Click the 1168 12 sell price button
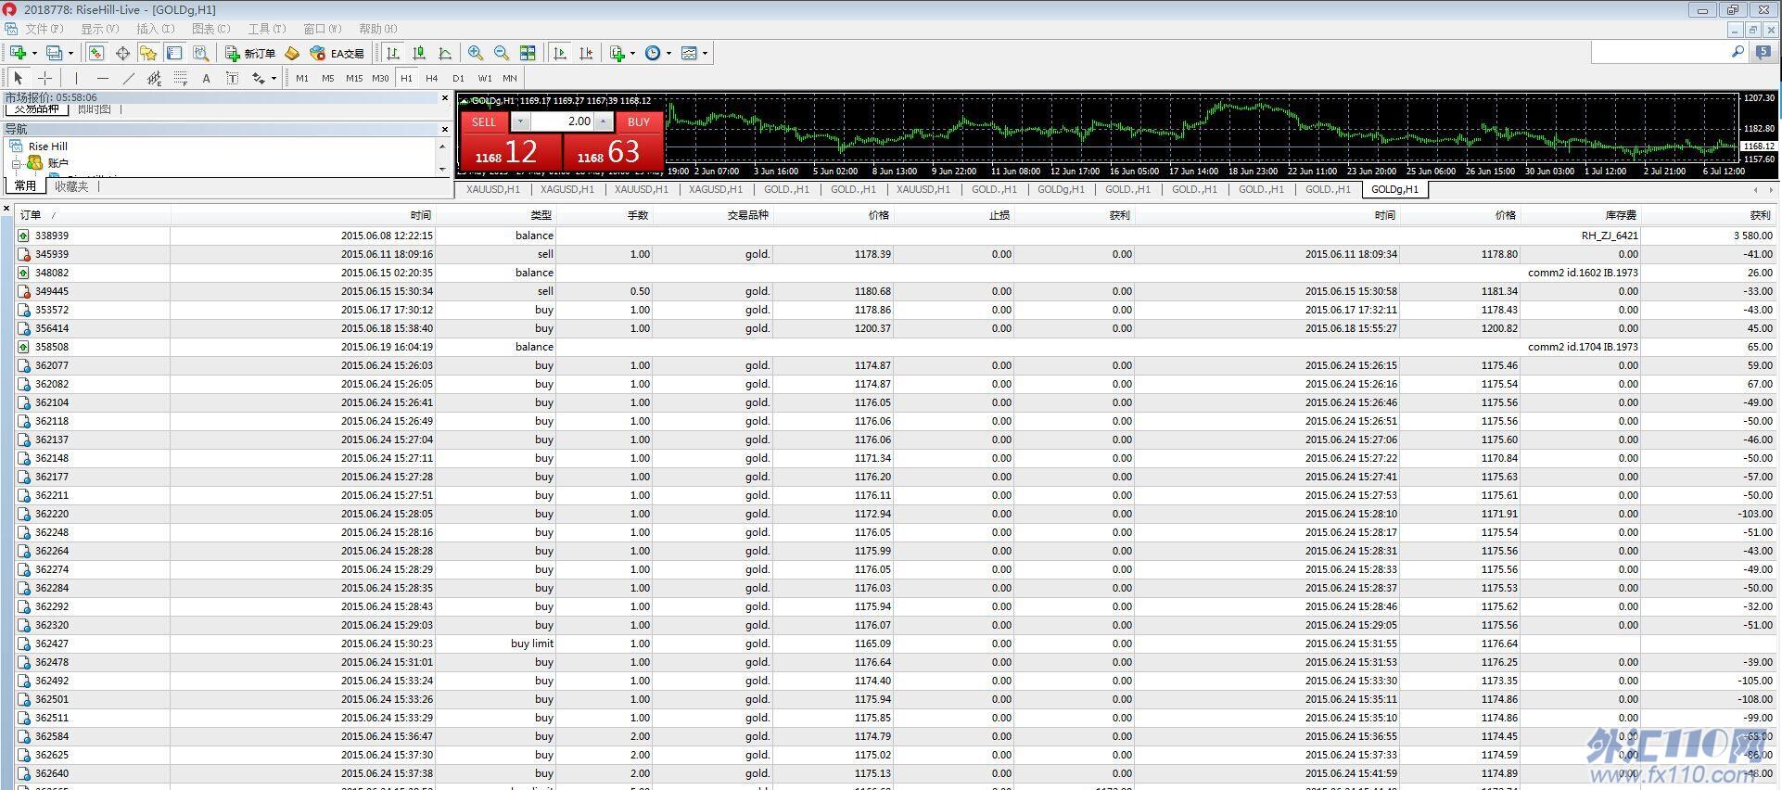The height and width of the screenshot is (790, 1782). (x=511, y=151)
